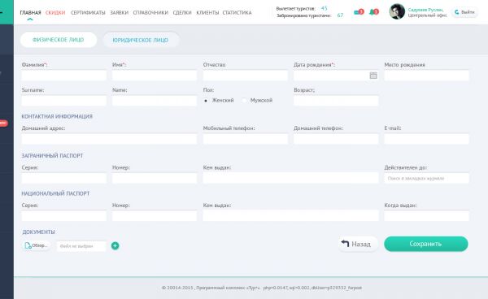This screenshot has width=488, height=299.
Task: Focus the Возраст input field
Action: [x=336, y=101]
